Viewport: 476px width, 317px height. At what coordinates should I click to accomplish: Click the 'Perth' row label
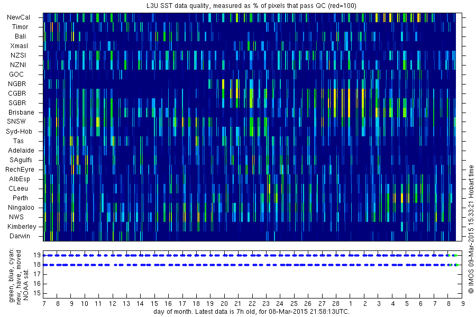pos(20,198)
